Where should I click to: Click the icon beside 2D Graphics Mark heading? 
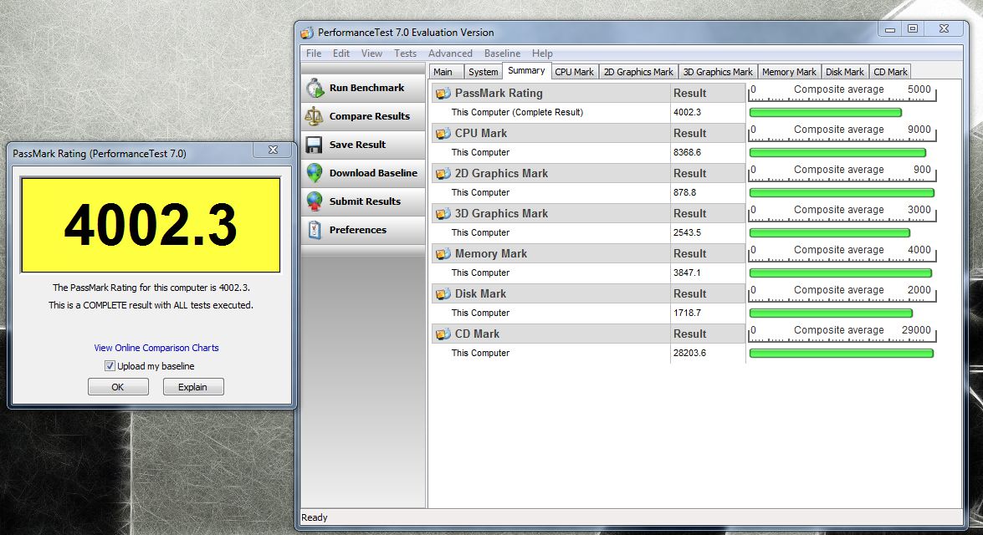pyautogui.click(x=443, y=174)
